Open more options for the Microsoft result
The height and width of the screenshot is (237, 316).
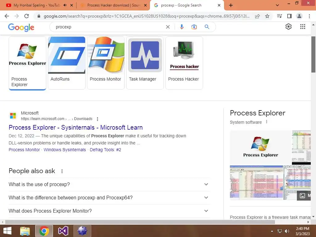point(97,119)
